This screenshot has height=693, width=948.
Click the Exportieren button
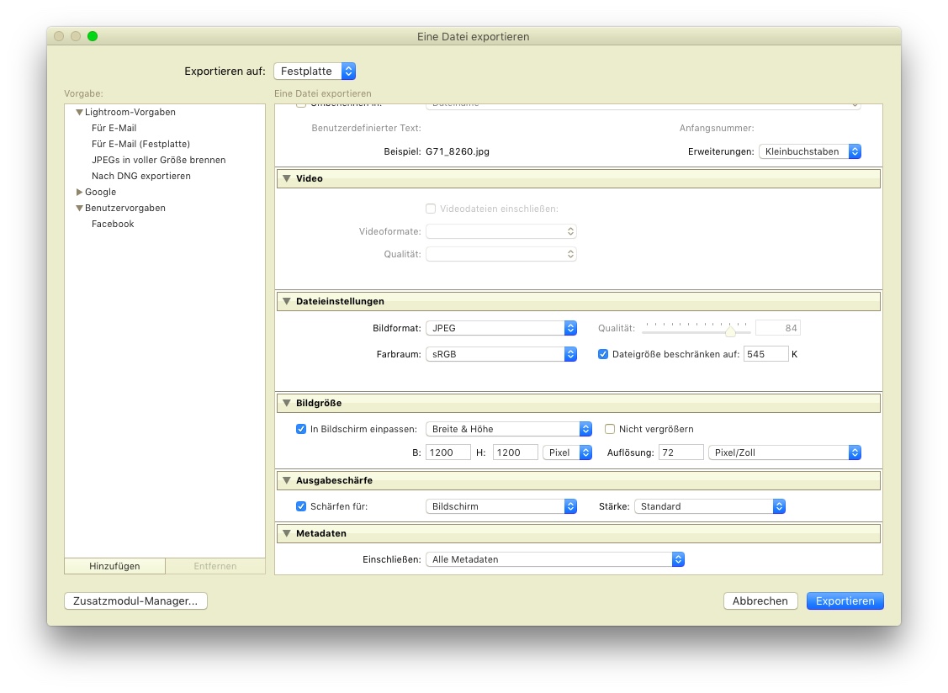coord(845,601)
